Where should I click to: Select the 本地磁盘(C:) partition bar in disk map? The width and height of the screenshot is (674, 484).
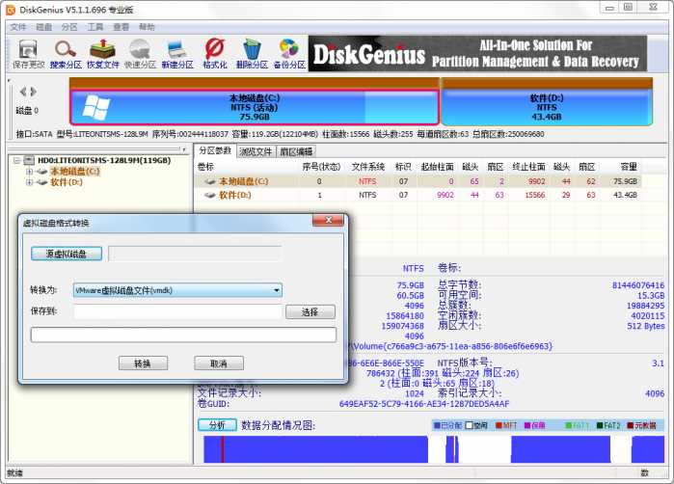[x=254, y=107]
